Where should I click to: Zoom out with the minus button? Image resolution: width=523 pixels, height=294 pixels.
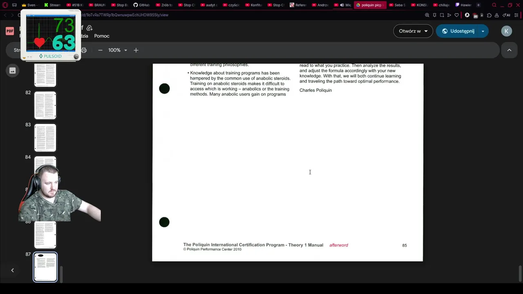(100, 50)
